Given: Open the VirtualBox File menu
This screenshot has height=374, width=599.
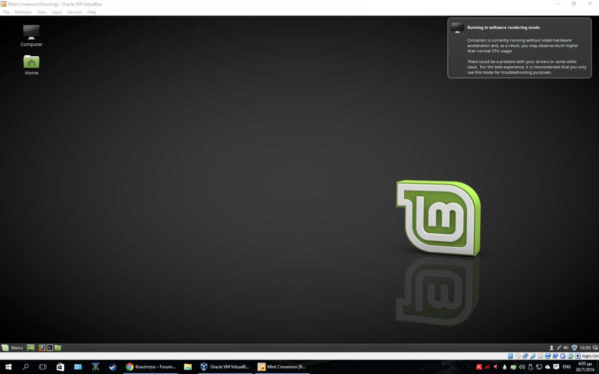Looking at the screenshot, I should [x=6, y=12].
